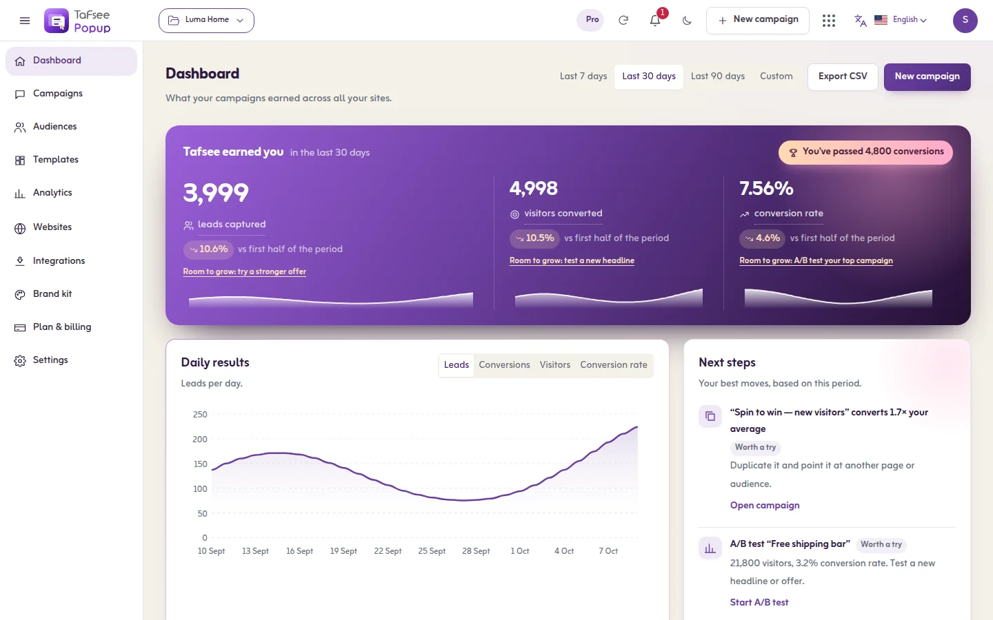
Task: Click the refresh icon in the header
Action: (x=623, y=21)
